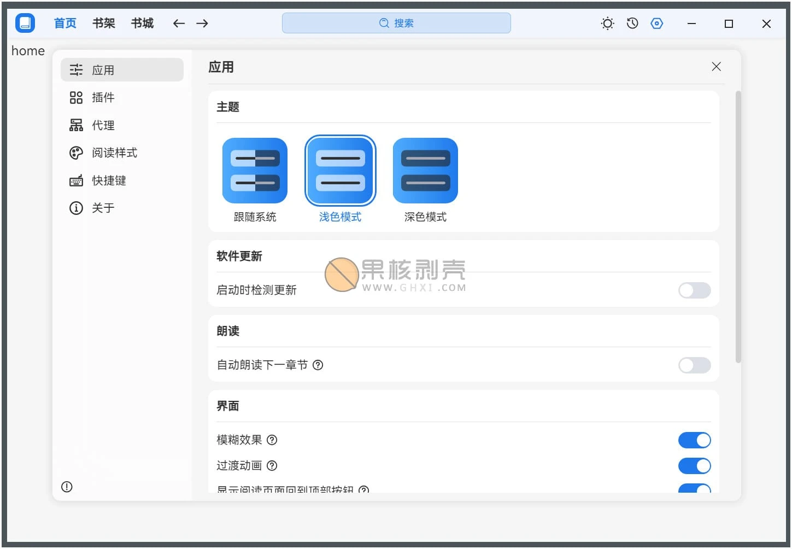Image resolution: width=792 pixels, height=549 pixels.
Task: Open the 阅读样式 reading style settings
Action: tap(114, 153)
